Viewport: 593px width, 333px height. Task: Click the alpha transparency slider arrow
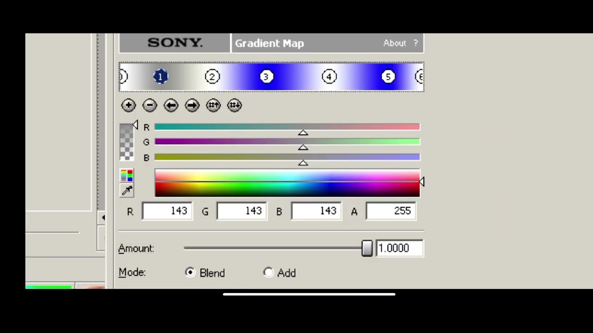click(135, 125)
